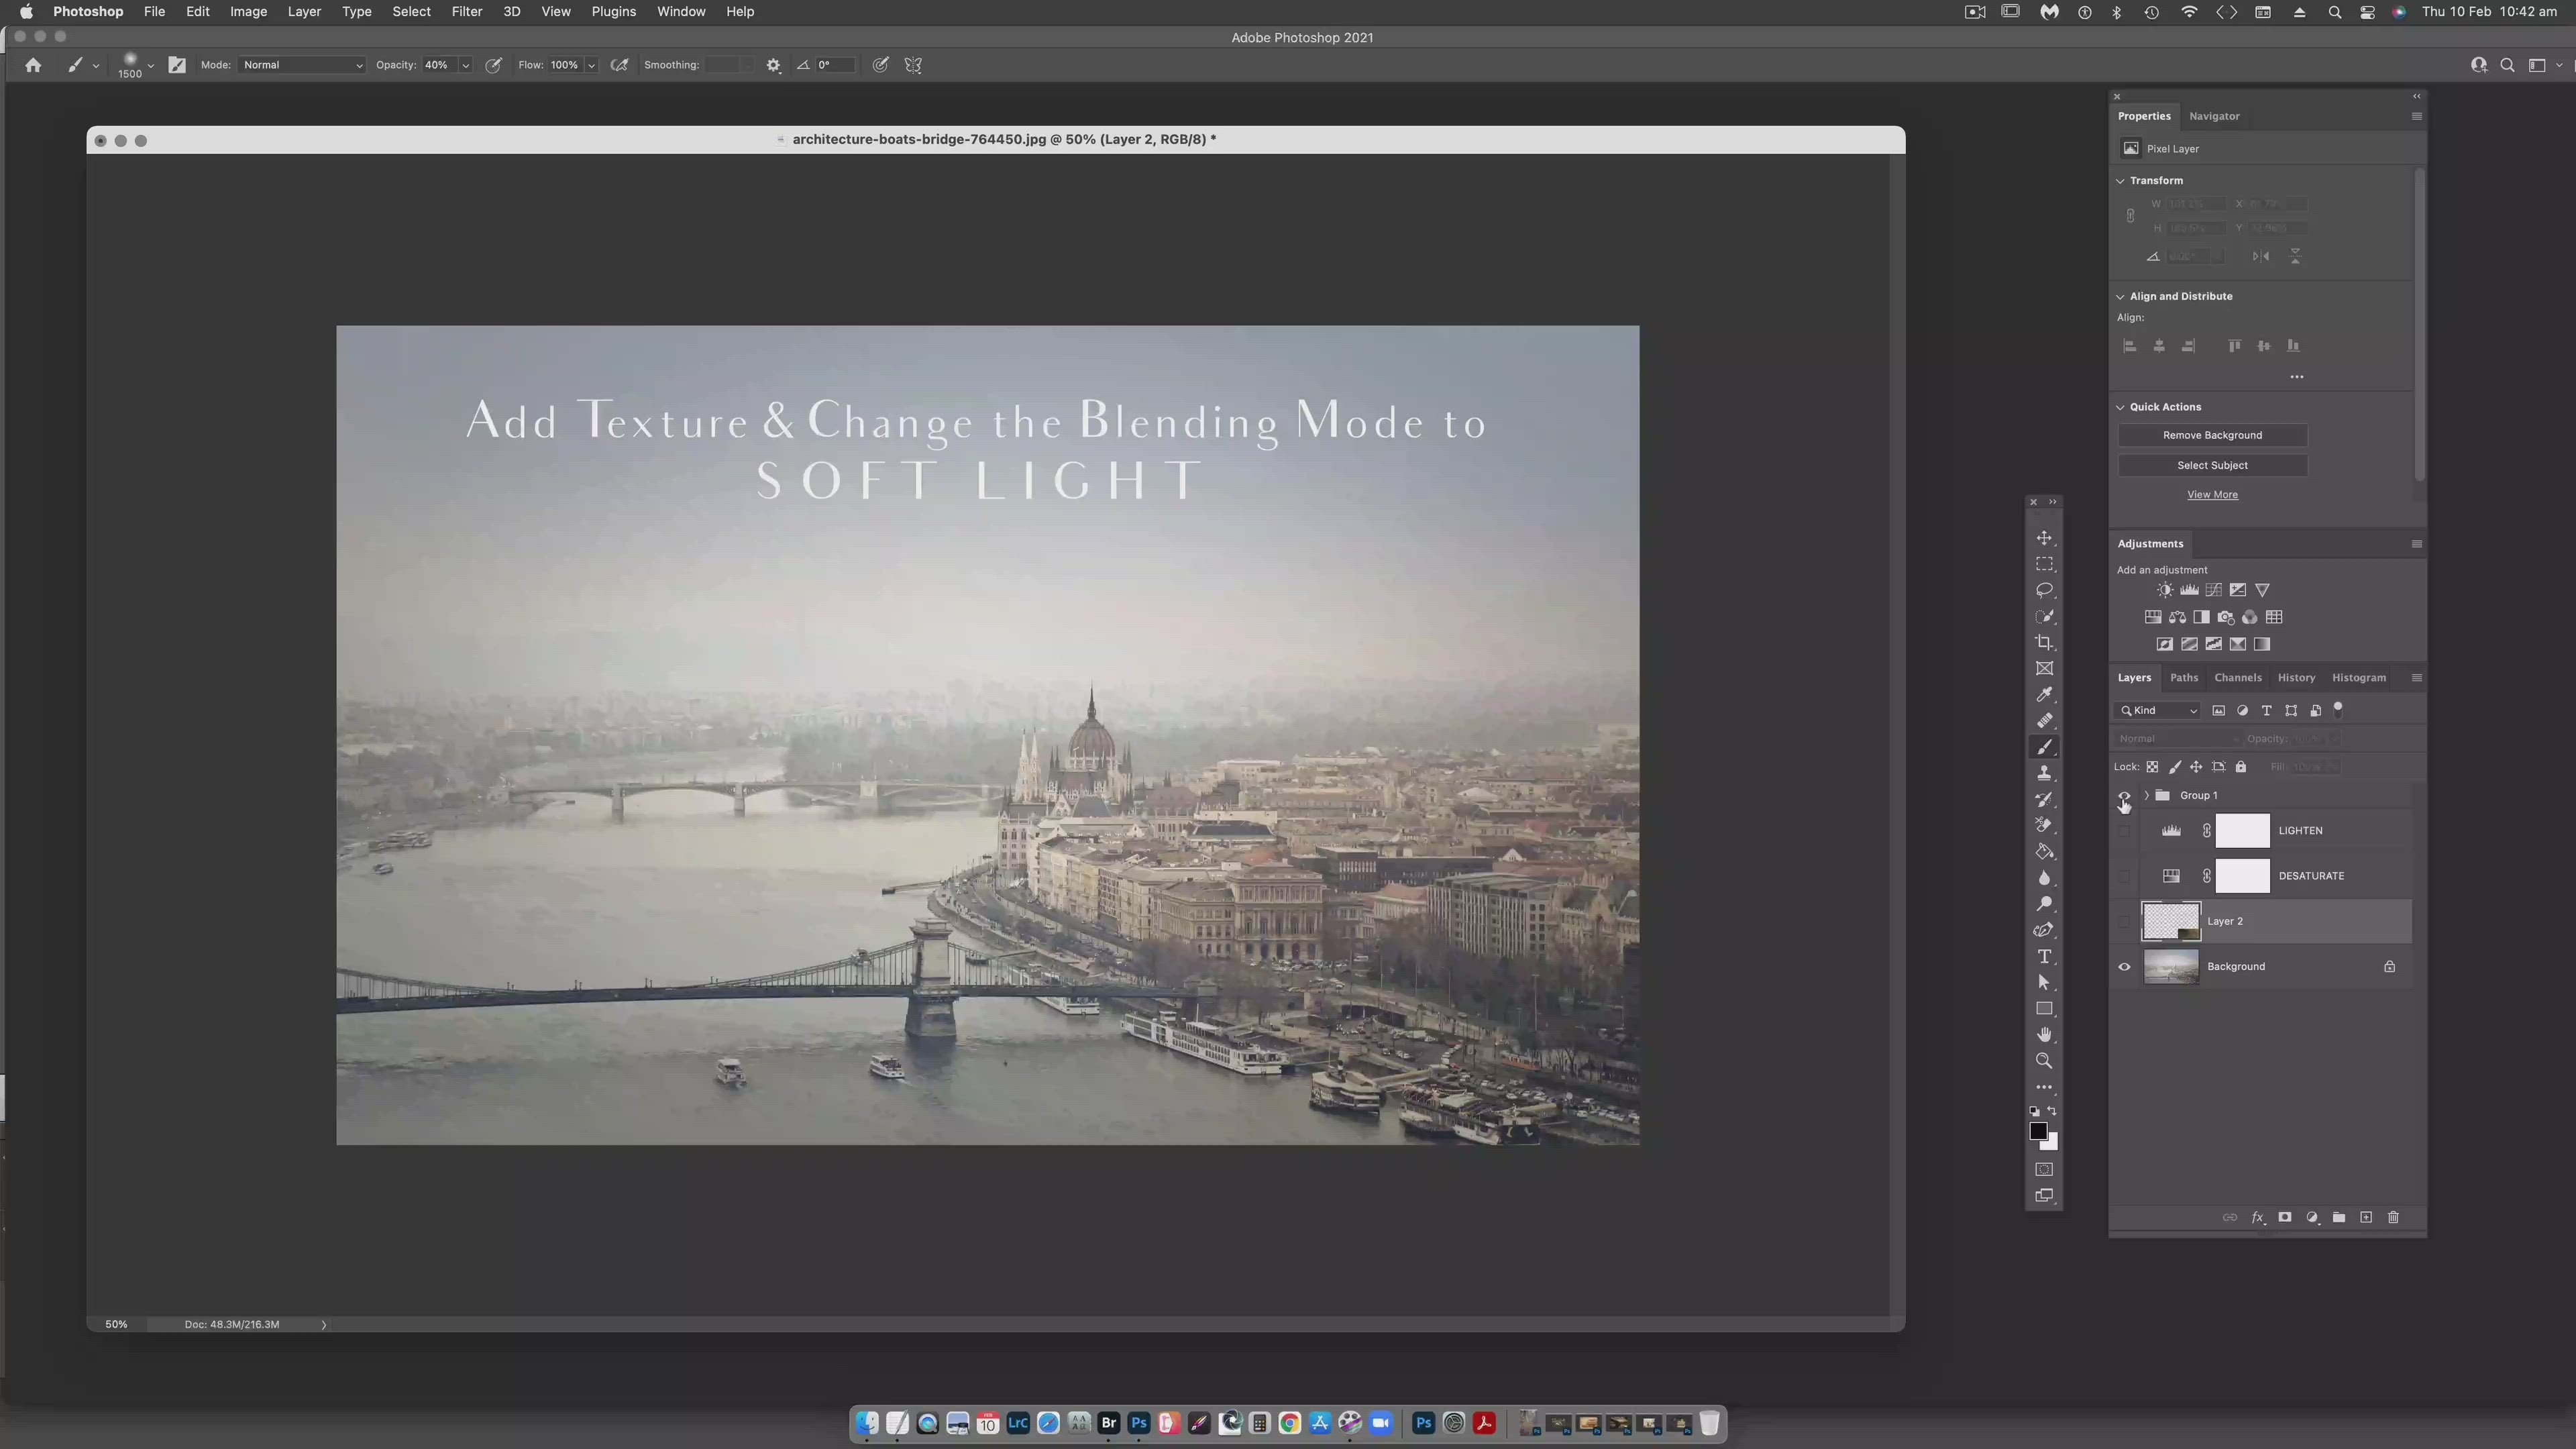
Task: Select the Hand tool
Action: [2044, 1035]
